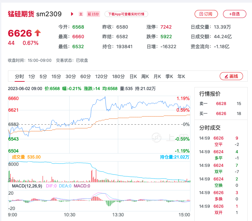Switch to the 5分 chart tab
252x221 pixels.
click(x=43, y=76)
